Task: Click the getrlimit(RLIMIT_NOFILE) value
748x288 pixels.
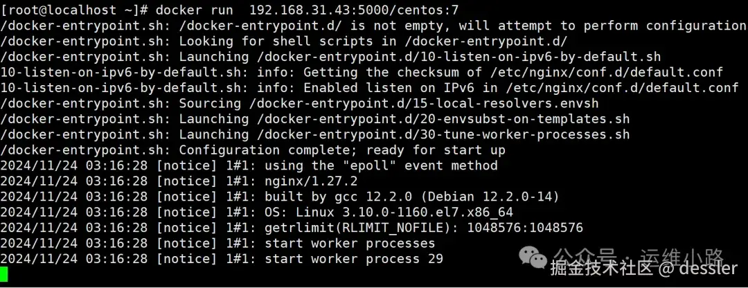Action: click(x=525, y=228)
